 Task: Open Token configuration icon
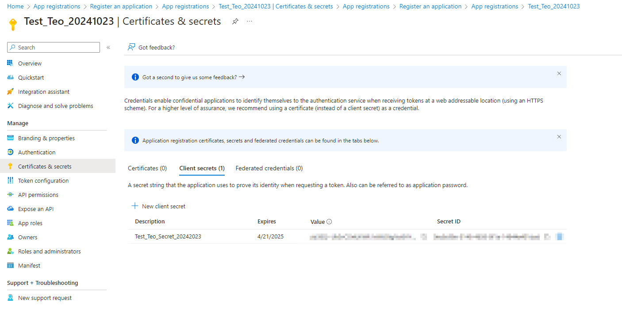pos(10,180)
